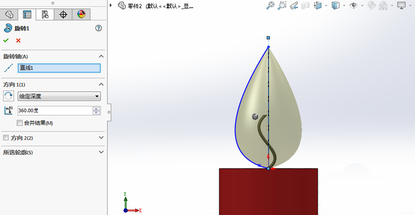The image size is (415, 215).
Task: Click the top panel grip dot
Action: coord(53,3)
